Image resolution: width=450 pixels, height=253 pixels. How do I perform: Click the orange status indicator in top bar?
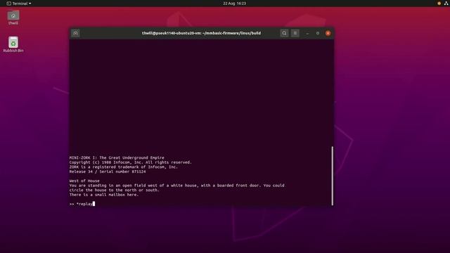(439, 4)
